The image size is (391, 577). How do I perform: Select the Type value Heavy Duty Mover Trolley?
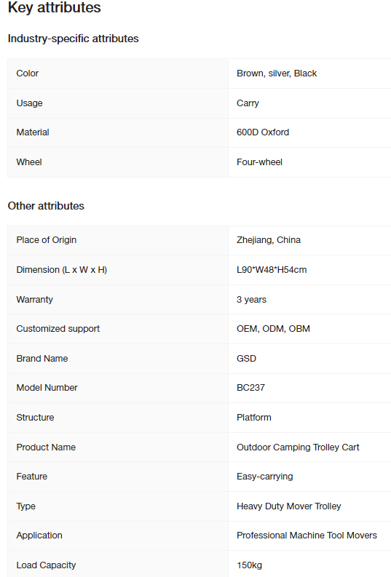click(288, 506)
